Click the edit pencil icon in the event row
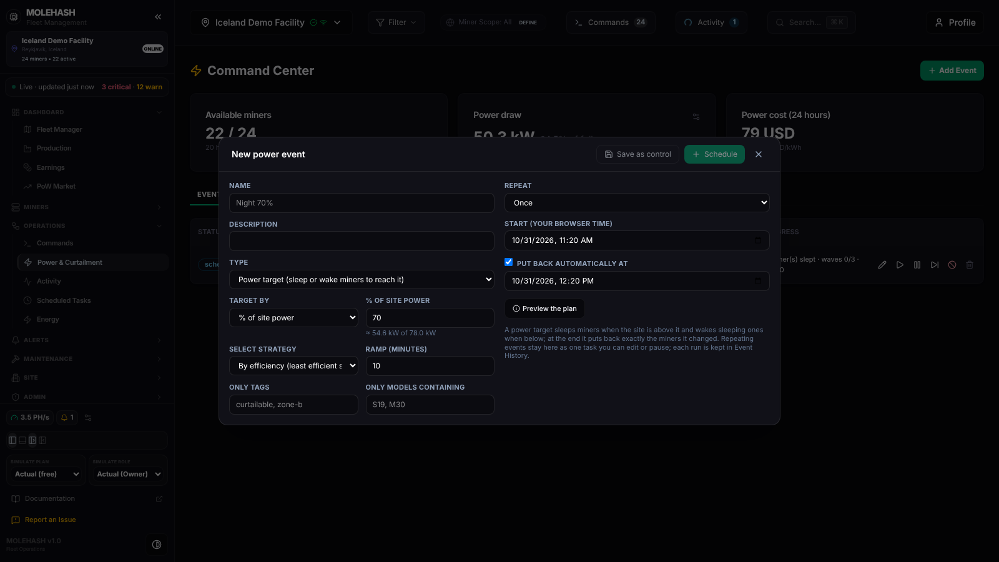The height and width of the screenshot is (562, 999). pyautogui.click(x=882, y=265)
